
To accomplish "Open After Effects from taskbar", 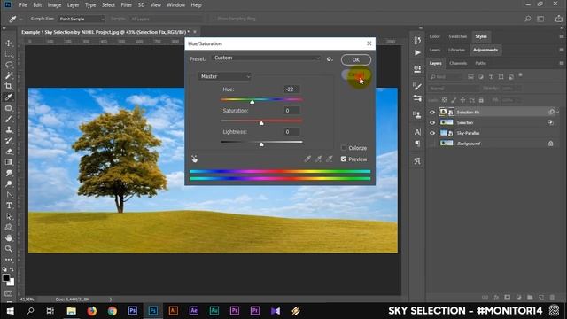I will (x=194, y=311).
